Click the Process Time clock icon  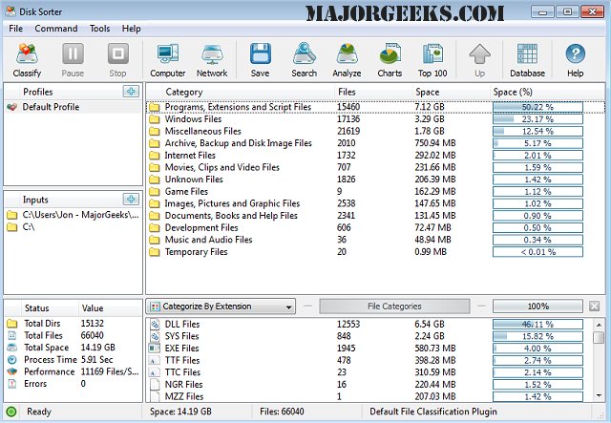(12, 359)
